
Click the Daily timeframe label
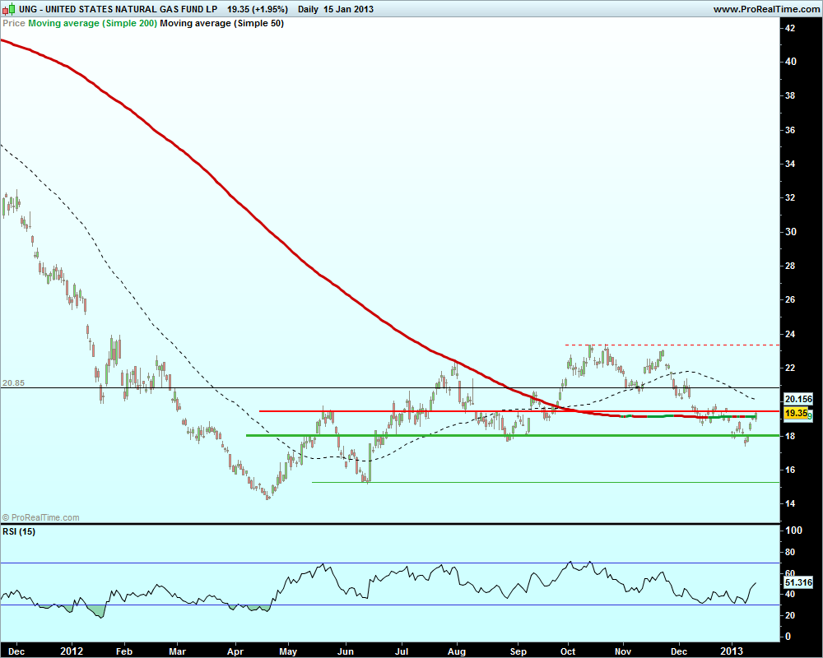(308, 9)
